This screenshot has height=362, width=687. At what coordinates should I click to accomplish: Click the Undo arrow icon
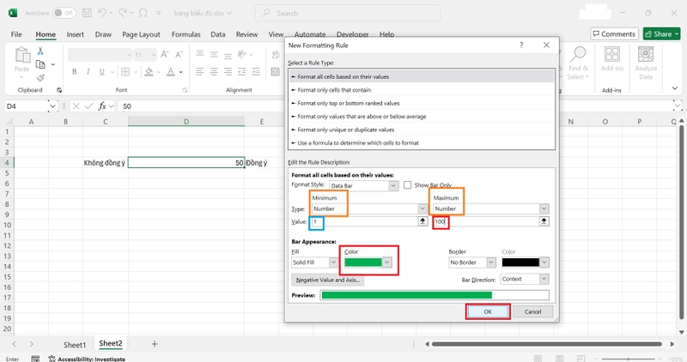point(101,13)
